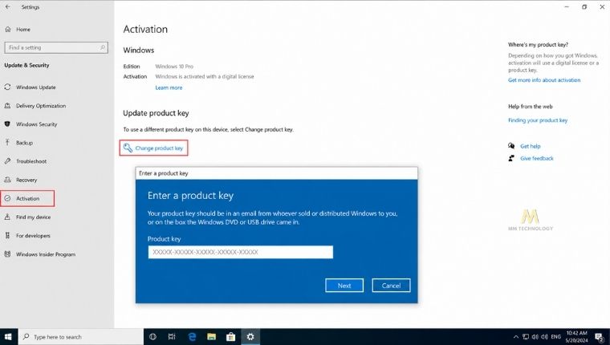Open File Explorer from the taskbar
This screenshot has height=345, width=610.
tap(211, 337)
